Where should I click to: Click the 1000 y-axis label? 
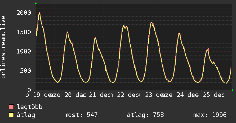pos(24,51)
